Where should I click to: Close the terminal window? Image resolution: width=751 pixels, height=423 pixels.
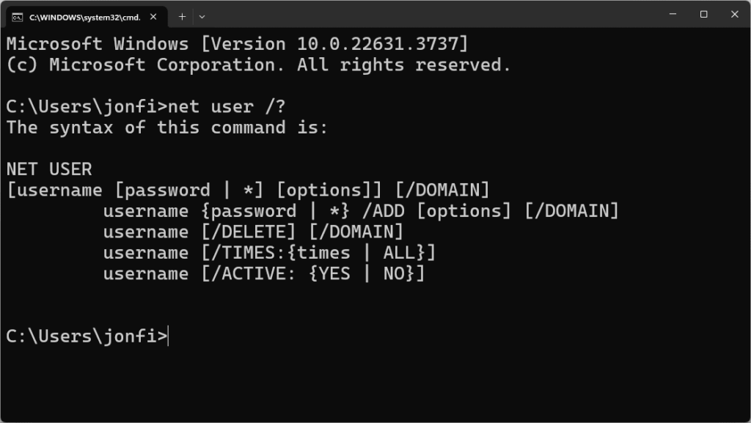coord(735,15)
